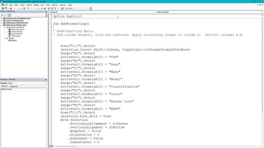Image resolution: width=264 pixels, height=148 pixels.
Task: Click the code window horizontal scrollbar
Action: tap(66, 146)
